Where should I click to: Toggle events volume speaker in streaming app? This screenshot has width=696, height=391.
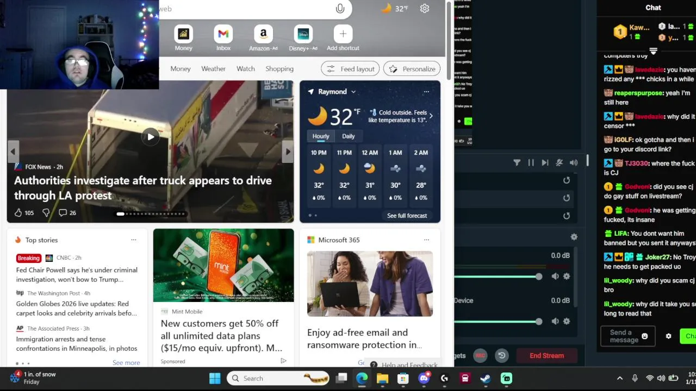point(574,162)
